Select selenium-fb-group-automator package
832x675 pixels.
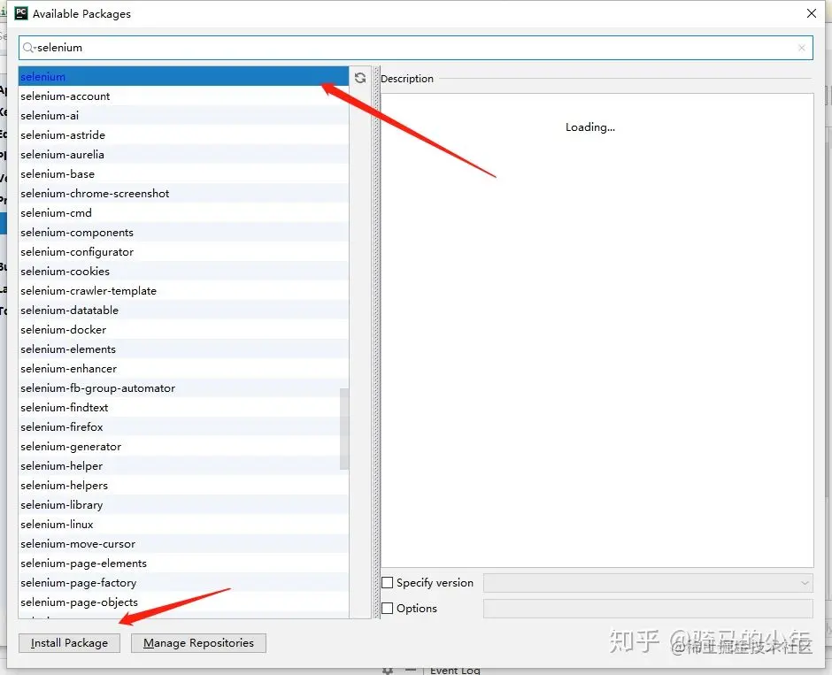[x=183, y=388]
